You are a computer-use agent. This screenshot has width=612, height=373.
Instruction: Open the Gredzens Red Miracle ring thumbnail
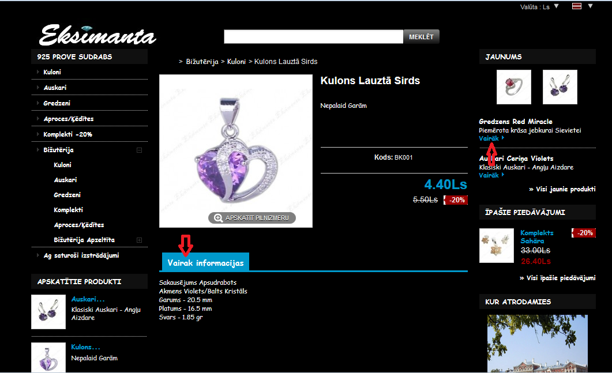point(513,87)
